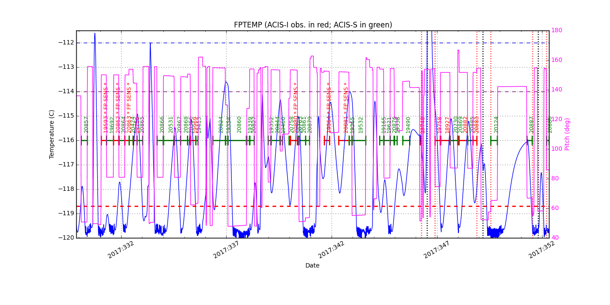Viewport: 610px width, 305px height.
Task: Select the green observation label 20857
Action: (x=85, y=125)
